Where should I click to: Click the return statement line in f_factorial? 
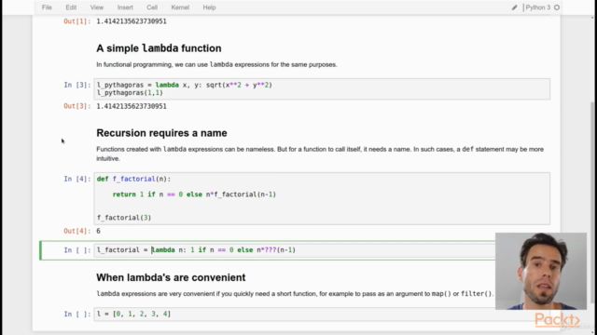(x=194, y=194)
